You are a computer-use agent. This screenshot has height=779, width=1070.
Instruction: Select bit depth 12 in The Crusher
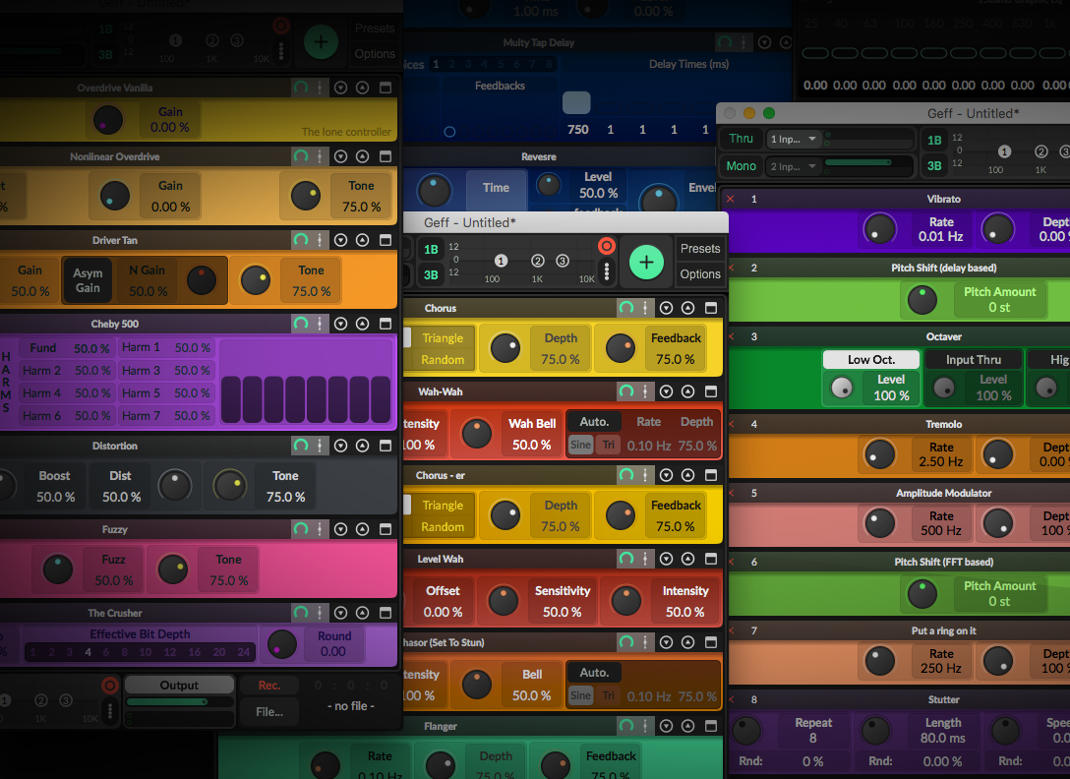click(x=169, y=652)
